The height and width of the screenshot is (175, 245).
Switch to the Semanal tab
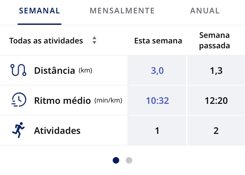coord(40,11)
